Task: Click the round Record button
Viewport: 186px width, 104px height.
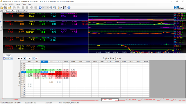Action: 23,8
